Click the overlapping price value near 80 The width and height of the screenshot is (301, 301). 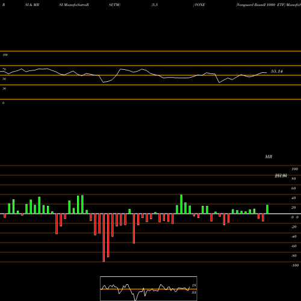coord(281,176)
